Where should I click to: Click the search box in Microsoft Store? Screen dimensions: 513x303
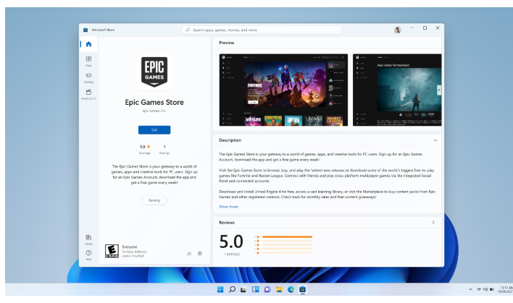pos(262,30)
